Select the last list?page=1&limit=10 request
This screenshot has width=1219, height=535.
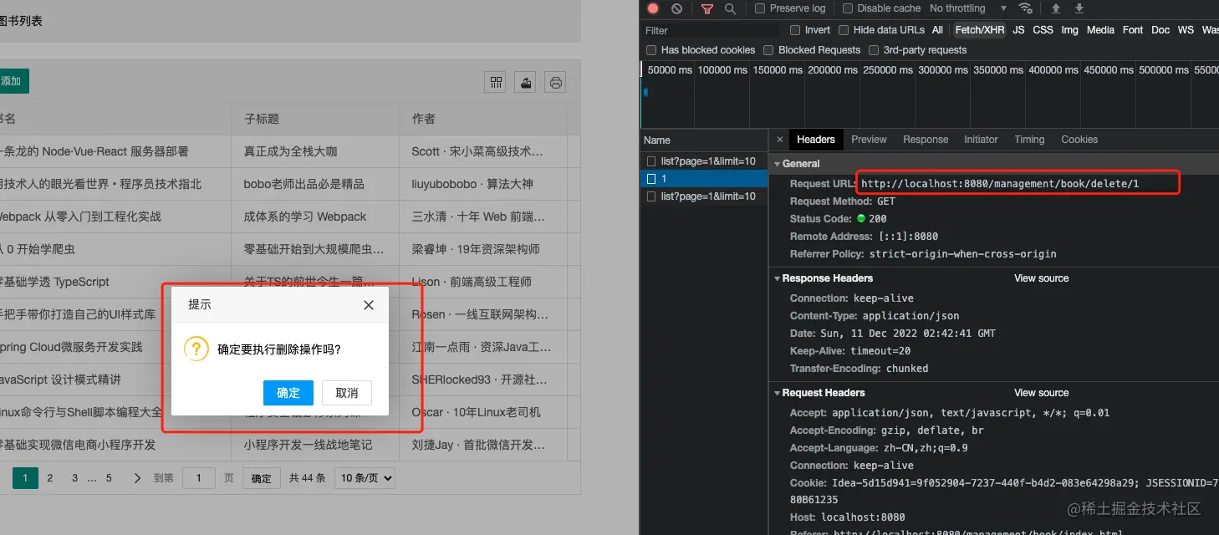coord(704,196)
